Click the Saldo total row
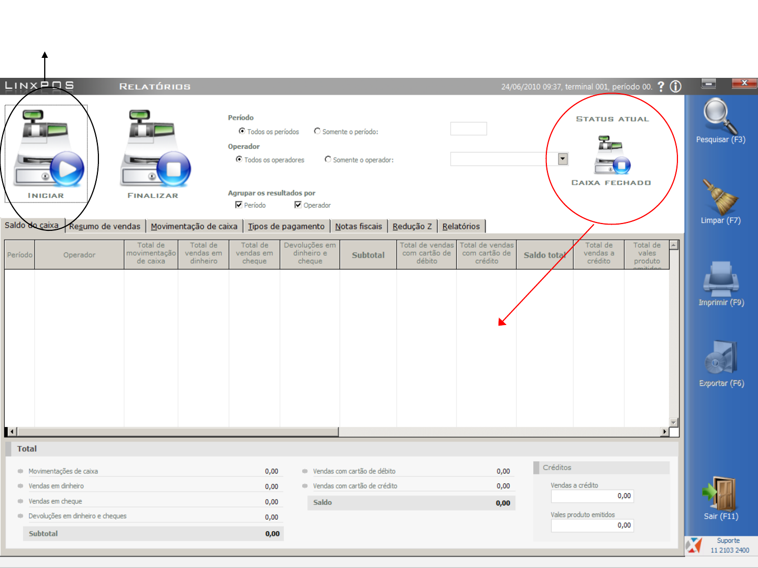Screen dimensions: 758x568 tap(411, 503)
